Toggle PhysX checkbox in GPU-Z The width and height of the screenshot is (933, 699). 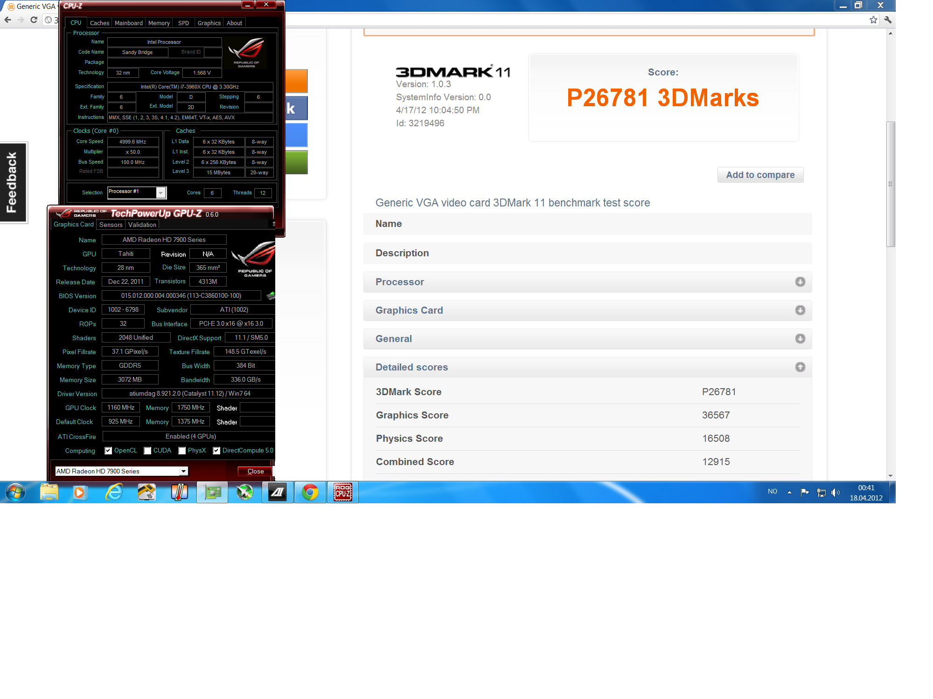[182, 451]
